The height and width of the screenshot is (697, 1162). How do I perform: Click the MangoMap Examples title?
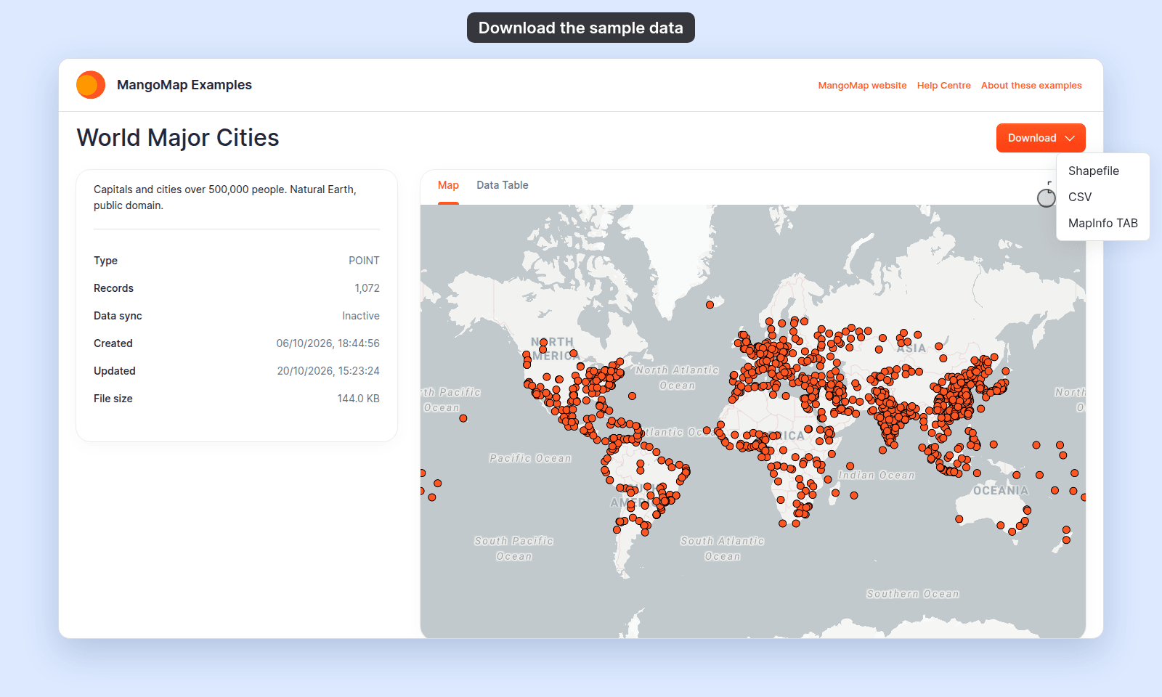coord(184,85)
